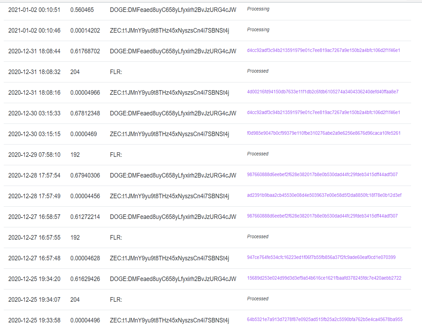Select DOGE address in 0.67812348 row
Viewport: 422px width, 327px height.
click(173, 113)
